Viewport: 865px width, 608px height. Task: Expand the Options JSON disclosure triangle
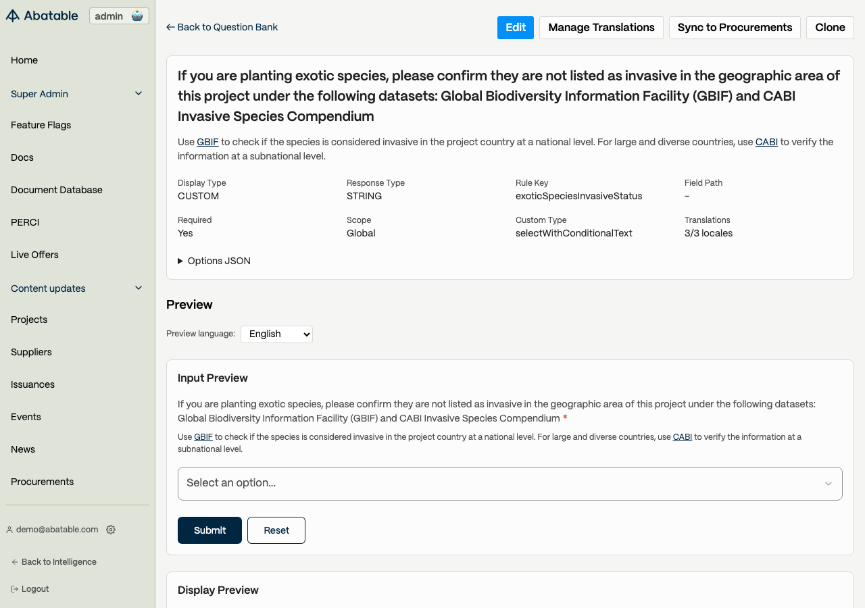[180, 261]
